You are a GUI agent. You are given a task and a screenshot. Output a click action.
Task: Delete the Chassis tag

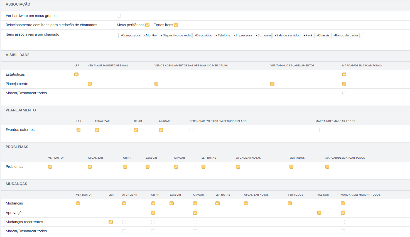pyautogui.click(x=317, y=36)
